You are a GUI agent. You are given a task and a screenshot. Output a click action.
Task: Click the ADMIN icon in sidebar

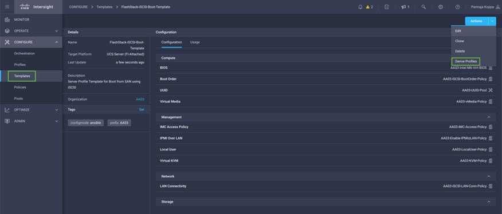click(x=7, y=121)
